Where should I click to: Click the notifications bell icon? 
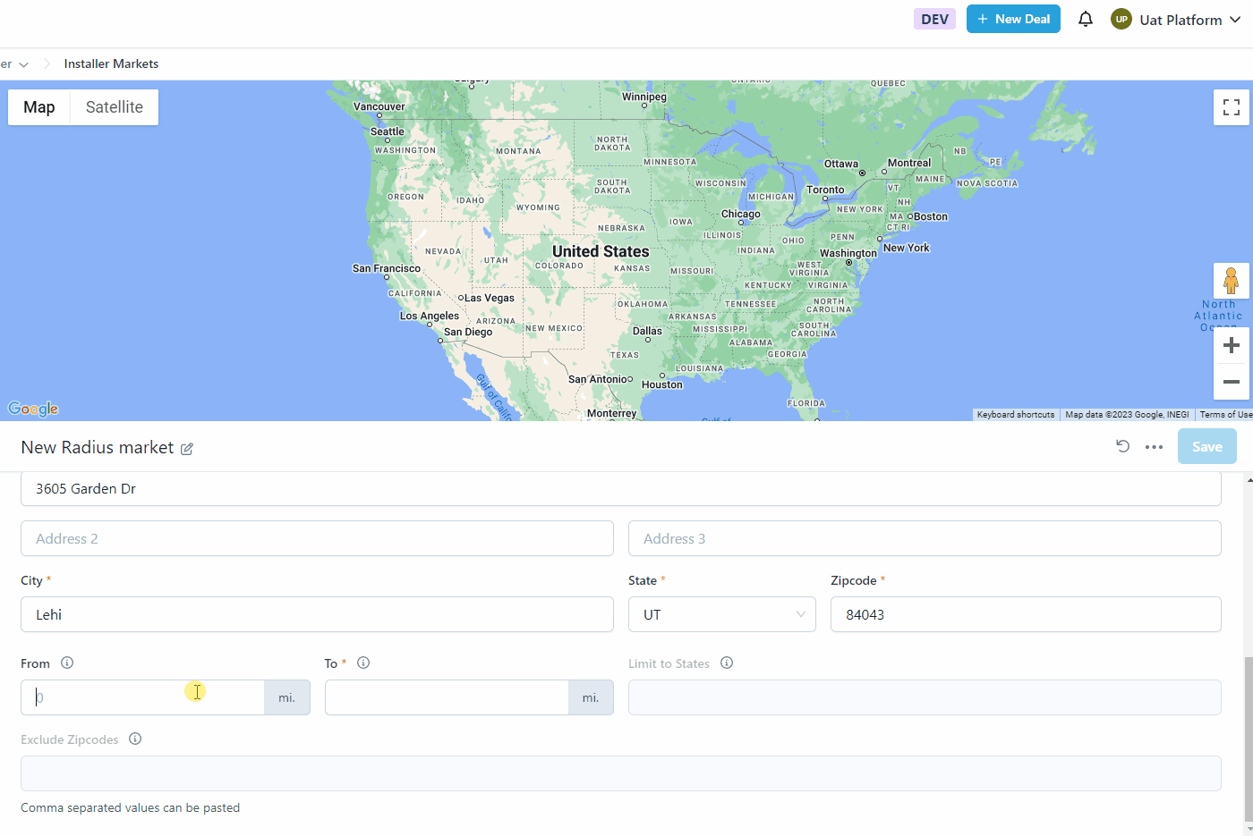point(1086,19)
